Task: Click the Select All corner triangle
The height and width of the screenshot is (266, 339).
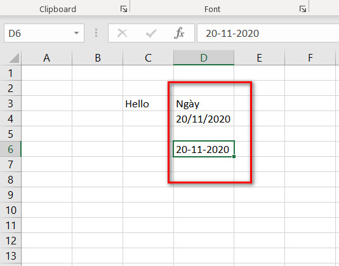Action: tap(14, 58)
